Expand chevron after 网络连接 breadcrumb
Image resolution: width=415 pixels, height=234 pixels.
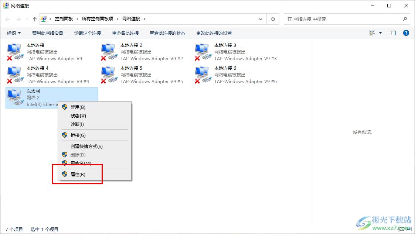click(144, 19)
